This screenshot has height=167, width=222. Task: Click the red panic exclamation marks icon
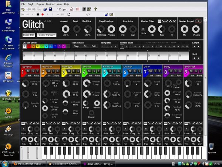[x=78, y=9]
